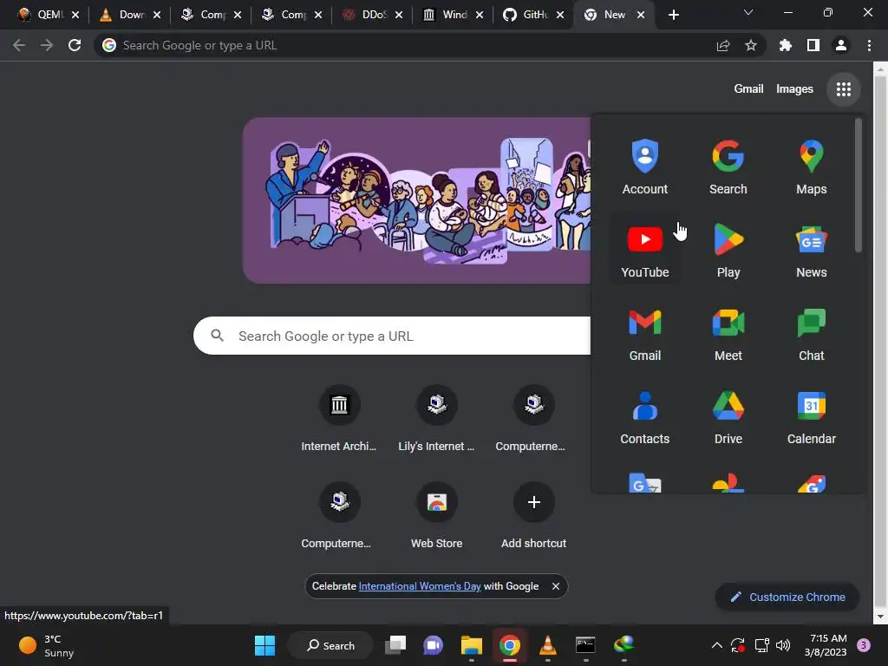Screen dimensions: 888x666
Task: Open the terminal window from taskbar
Action: [x=585, y=645]
